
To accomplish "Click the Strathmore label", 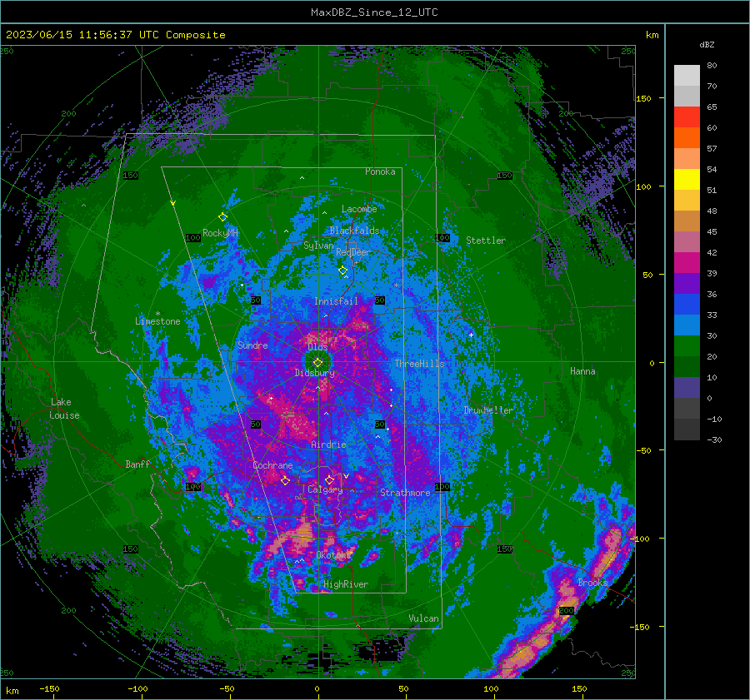I will pyautogui.click(x=405, y=493).
